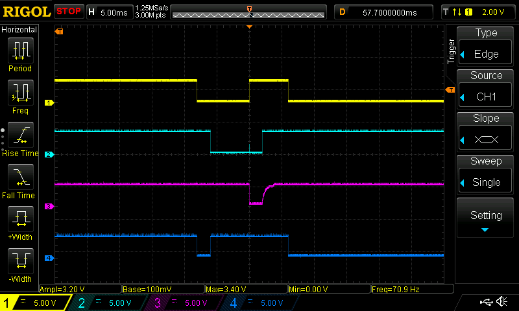Select the Fall Time measurement icon
Screen dimensions: 519x311
tap(21, 177)
